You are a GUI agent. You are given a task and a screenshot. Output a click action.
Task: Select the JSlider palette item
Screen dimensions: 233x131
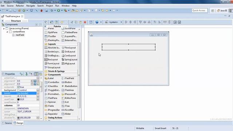(x=66, y=114)
